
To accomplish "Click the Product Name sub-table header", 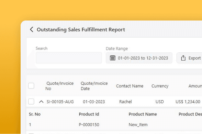I will pyautogui.click(x=143, y=114).
